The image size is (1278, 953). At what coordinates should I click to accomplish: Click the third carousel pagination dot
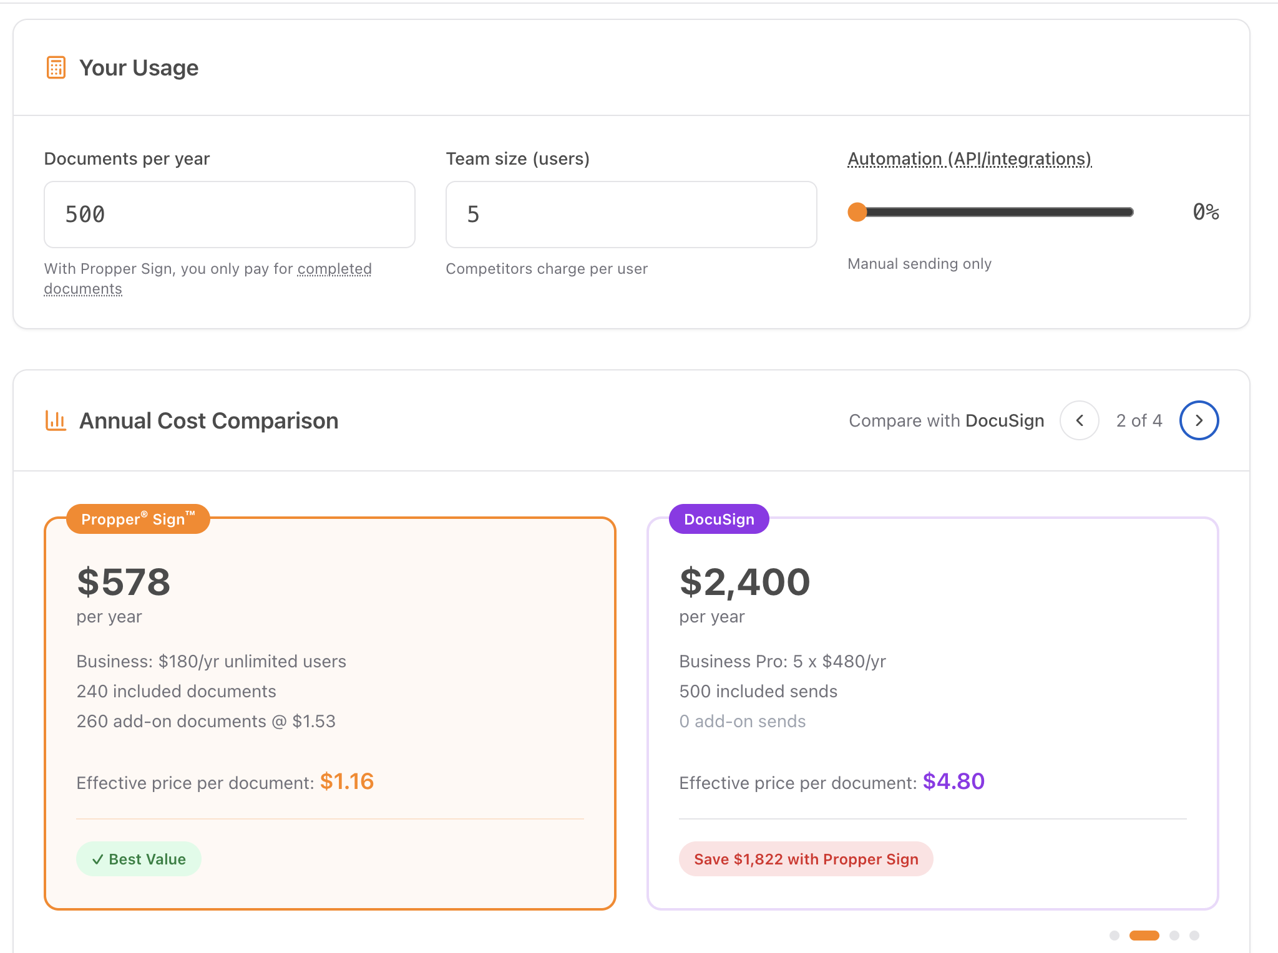(1174, 936)
